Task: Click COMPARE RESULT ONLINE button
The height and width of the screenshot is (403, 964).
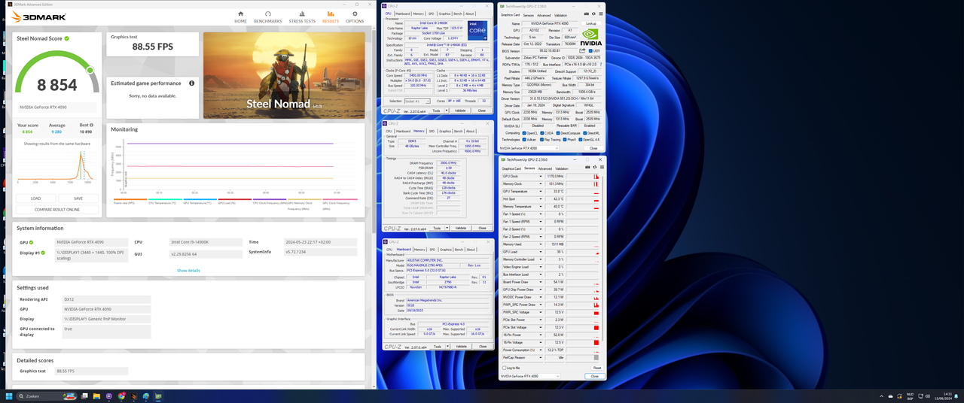Action: (x=57, y=210)
